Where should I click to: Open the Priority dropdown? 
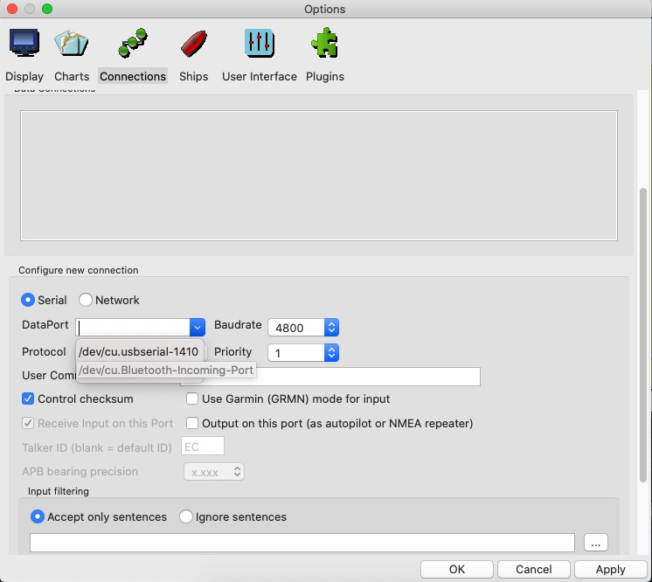(x=330, y=352)
